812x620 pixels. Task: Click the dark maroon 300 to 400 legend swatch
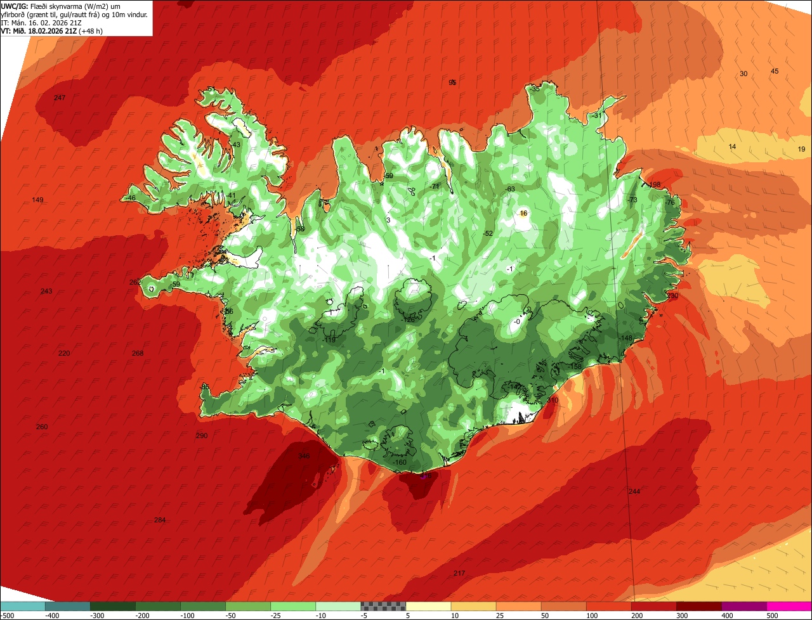click(698, 606)
